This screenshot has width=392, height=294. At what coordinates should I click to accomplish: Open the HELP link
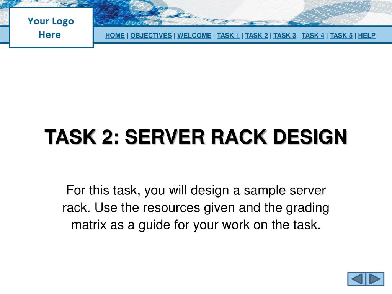click(367, 36)
